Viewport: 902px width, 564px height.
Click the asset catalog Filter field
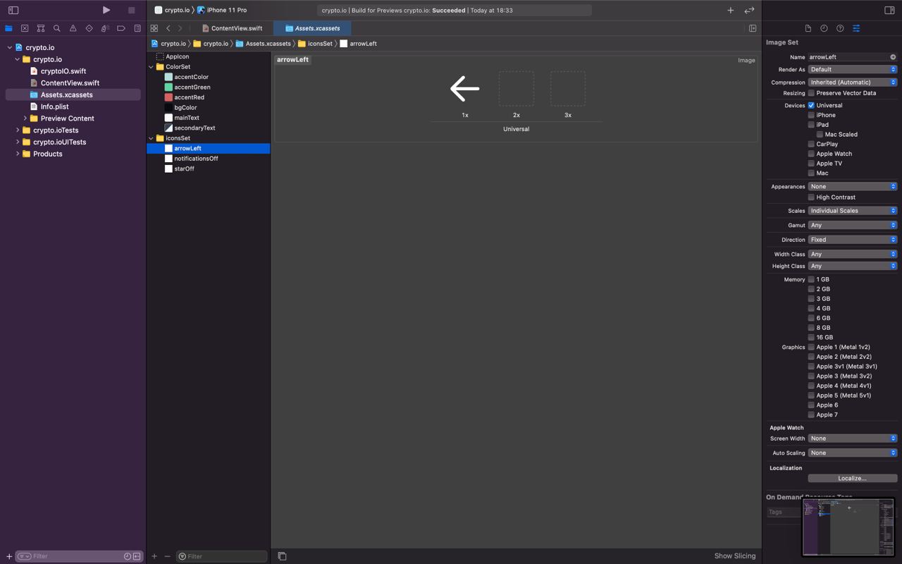(x=221, y=556)
